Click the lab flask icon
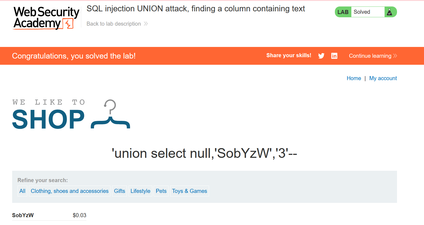The image size is (424, 225). [389, 12]
